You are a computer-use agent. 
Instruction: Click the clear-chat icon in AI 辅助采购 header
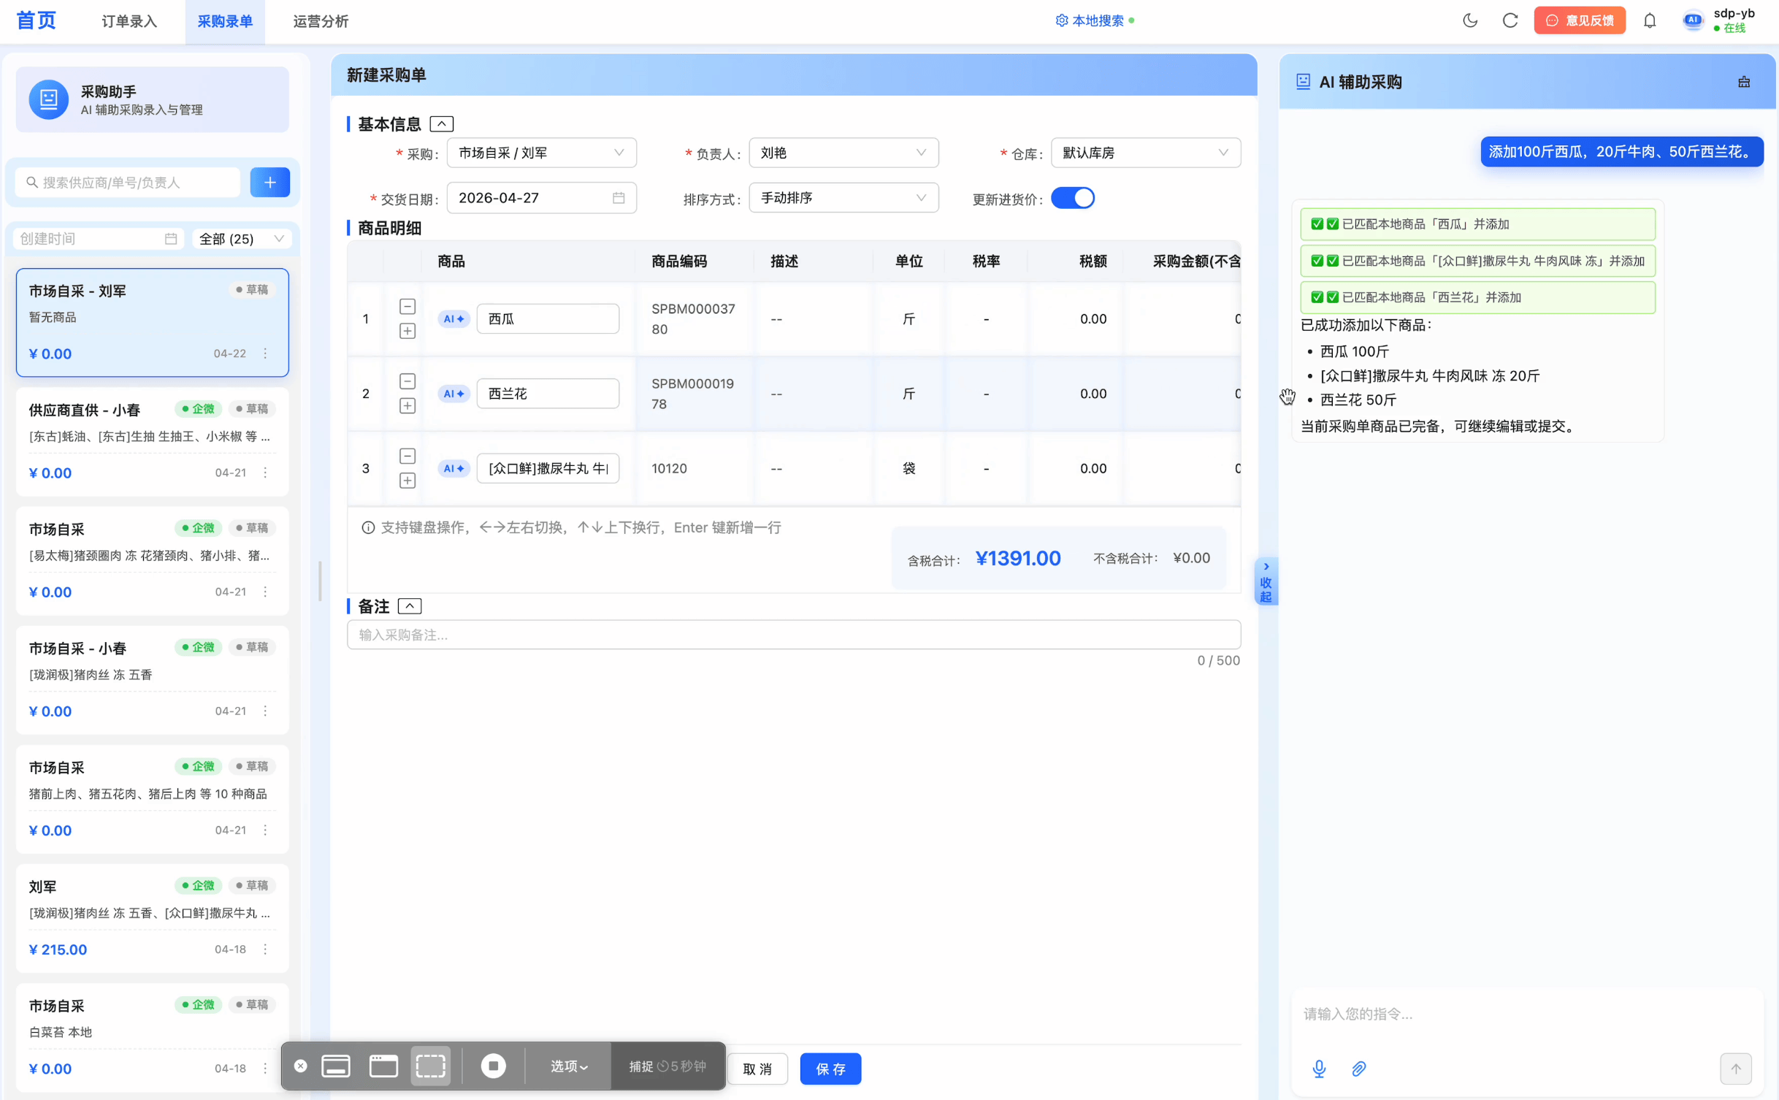(x=1744, y=82)
